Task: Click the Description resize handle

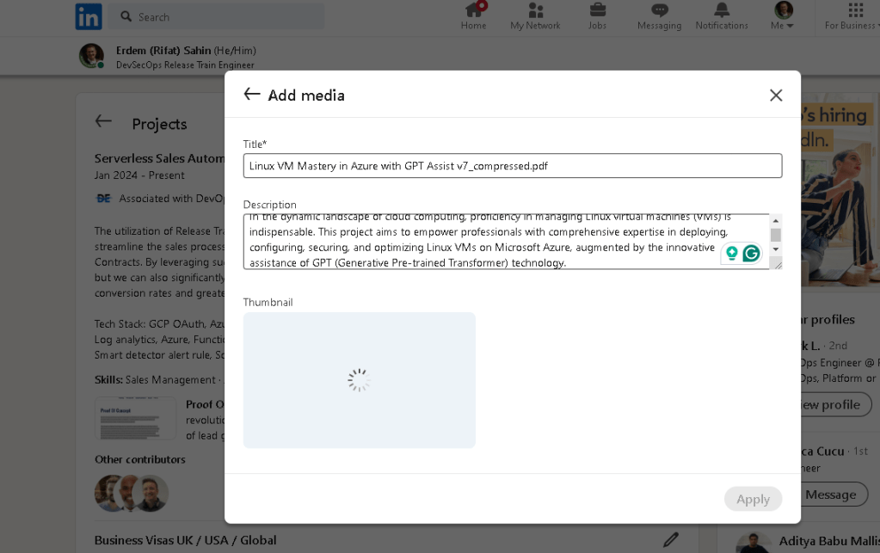Action: point(778,264)
